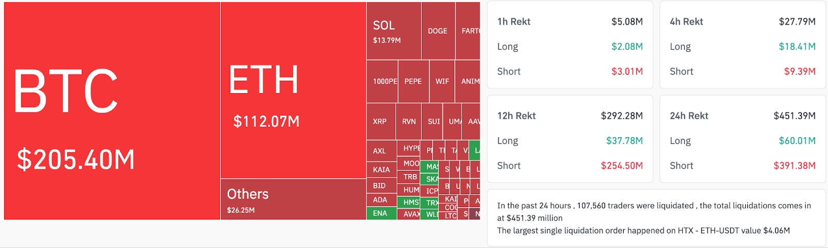Click the XRP tile
The height and width of the screenshot is (248, 828).
(x=380, y=122)
